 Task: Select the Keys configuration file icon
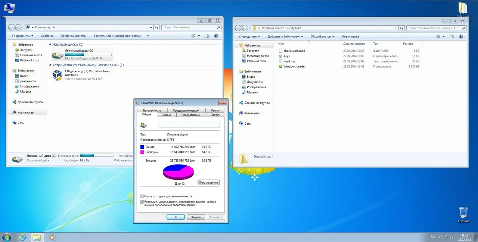click(280, 56)
